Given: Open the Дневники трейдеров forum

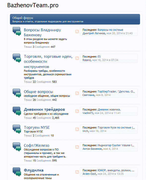Looking at the screenshot, I should pyautogui.click(x=44, y=110).
